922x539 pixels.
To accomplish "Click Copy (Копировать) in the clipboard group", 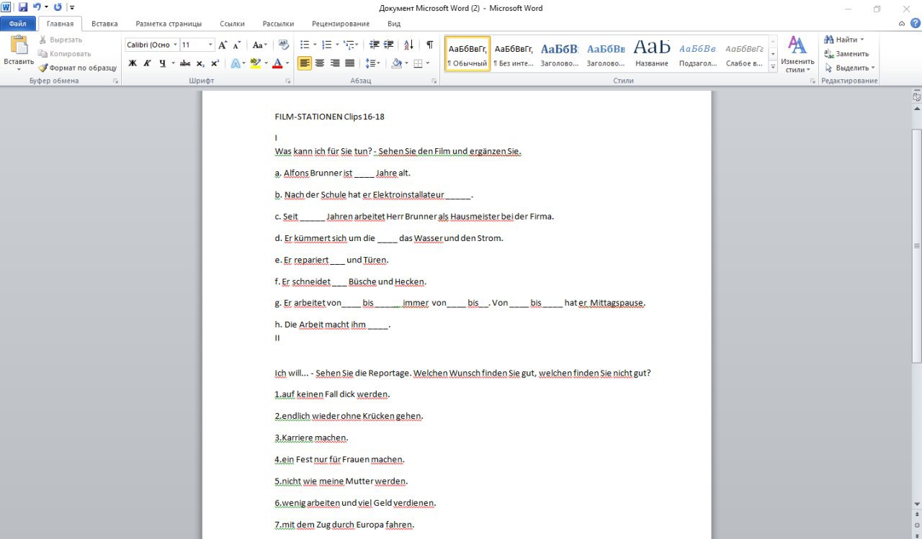I will 65,53.
